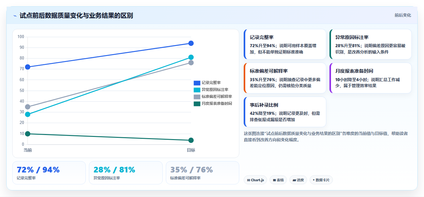Click the 数据卡片 tag
This screenshot has width=424, height=197.
click(x=321, y=180)
